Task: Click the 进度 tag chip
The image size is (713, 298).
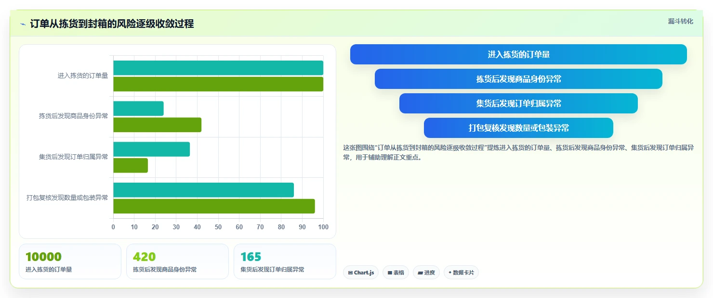Action: [426, 273]
